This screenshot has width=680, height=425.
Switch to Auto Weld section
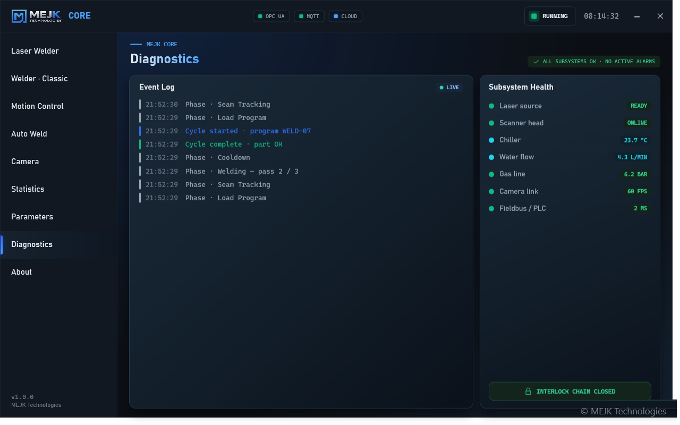click(x=58, y=134)
